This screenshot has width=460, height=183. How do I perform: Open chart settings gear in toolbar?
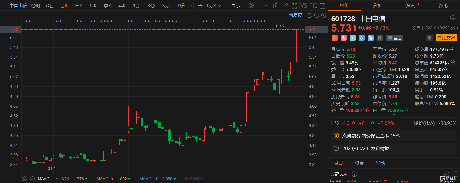(x=251, y=5)
